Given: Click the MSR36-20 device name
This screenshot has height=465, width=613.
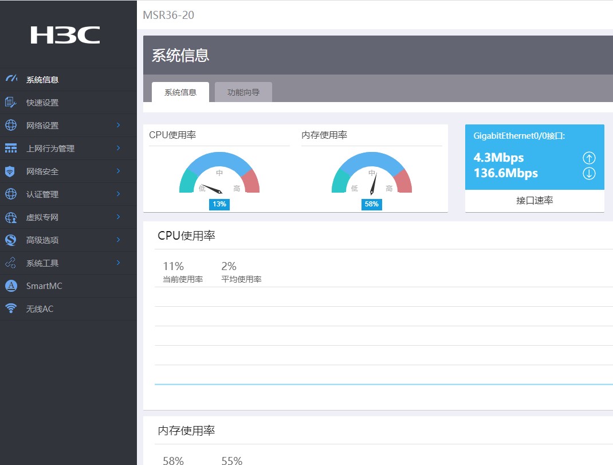Looking at the screenshot, I should tap(168, 15).
